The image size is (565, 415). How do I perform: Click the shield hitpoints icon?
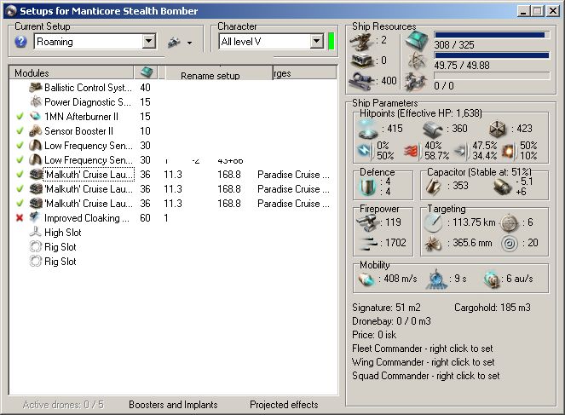pos(368,130)
